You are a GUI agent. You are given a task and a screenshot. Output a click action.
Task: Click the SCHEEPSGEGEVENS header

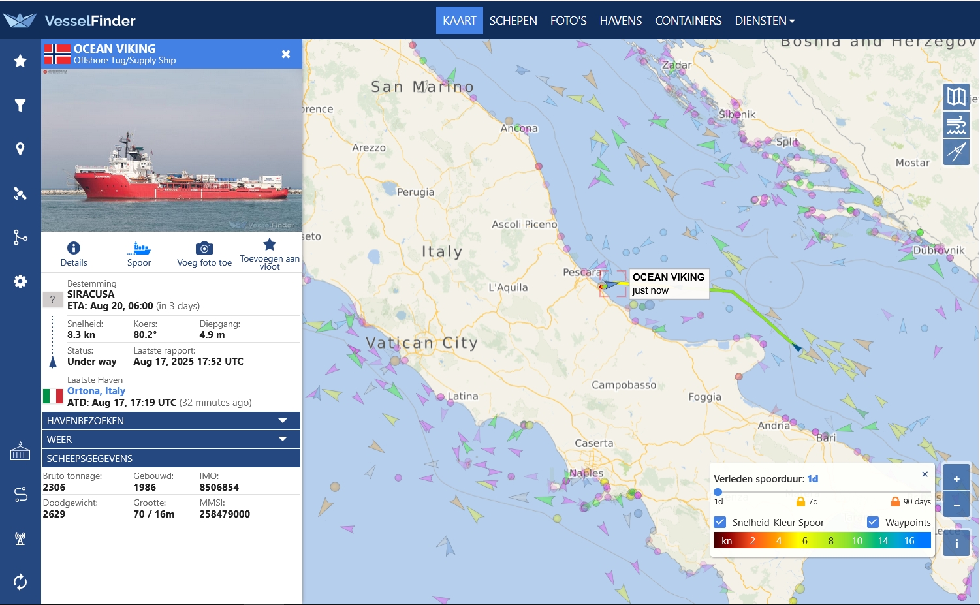[171, 459]
